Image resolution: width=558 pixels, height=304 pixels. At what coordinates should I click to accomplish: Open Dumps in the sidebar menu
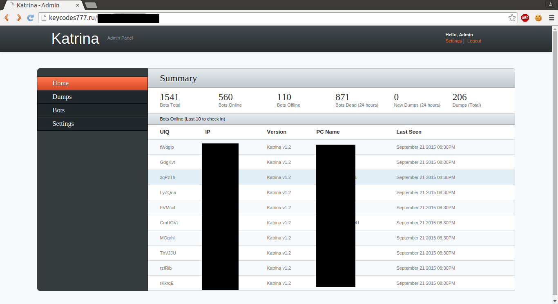pyautogui.click(x=62, y=97)
